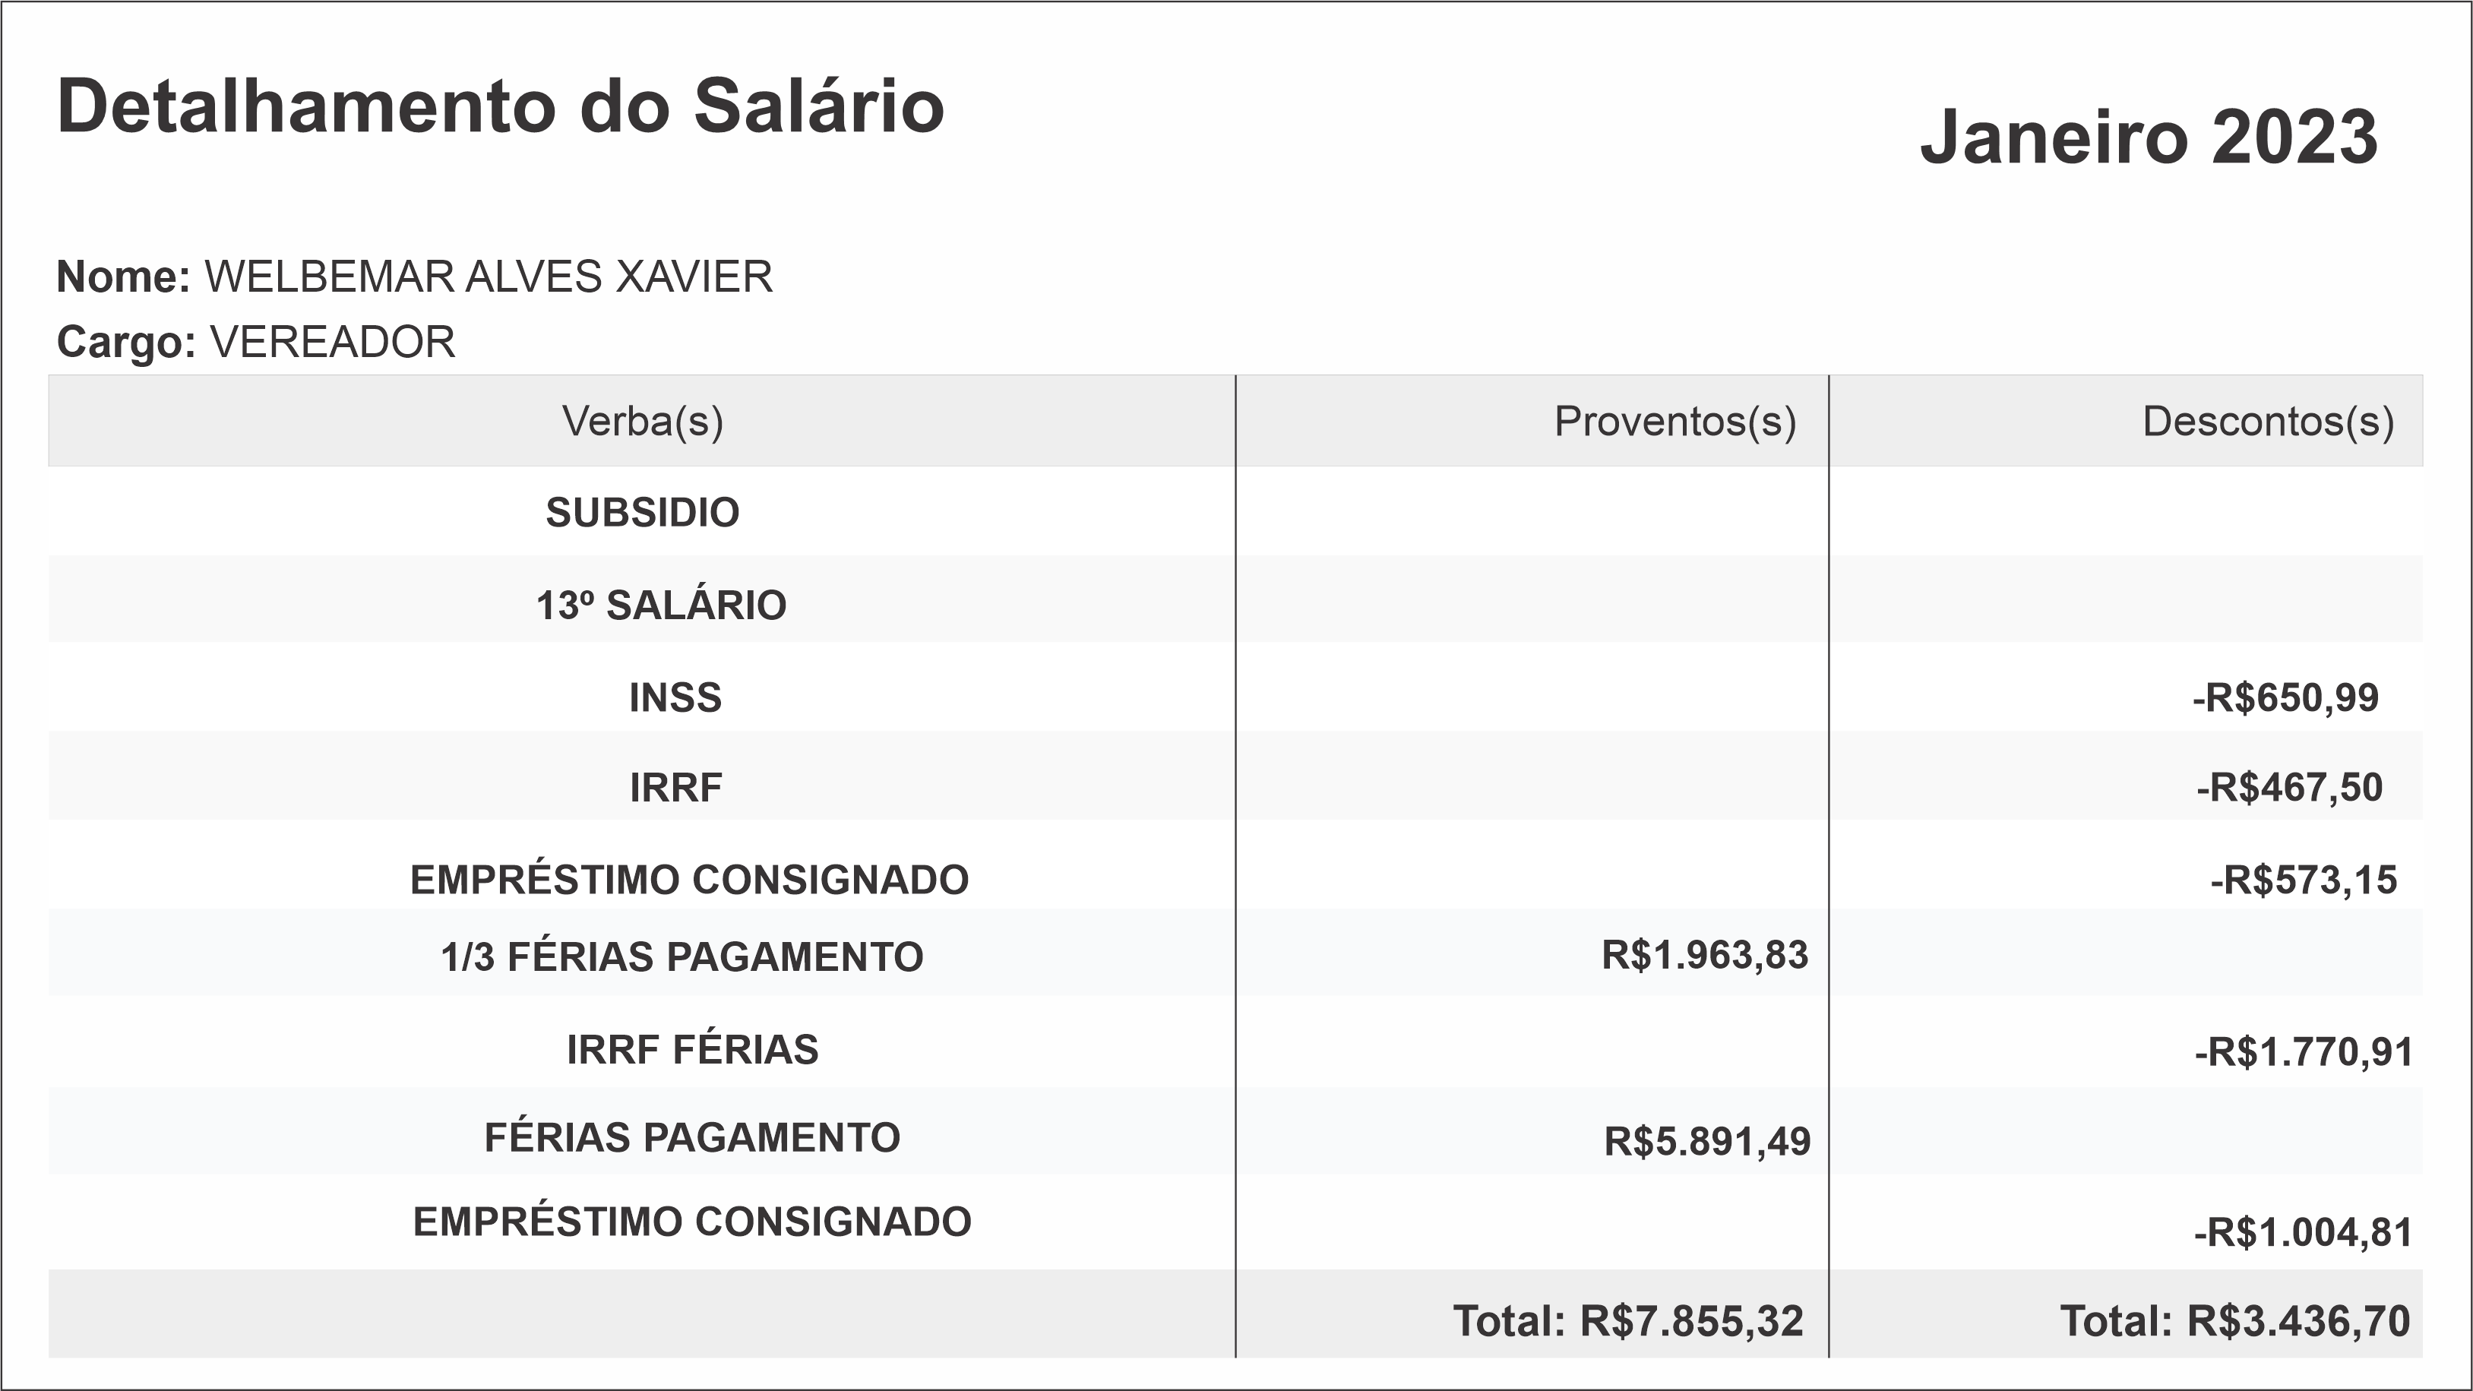This screenshot has height=1391, width=2473.
Task: Select the 1/3 FÉRIAS PAGAMENTO row label
Action: (x=681, y=957)
